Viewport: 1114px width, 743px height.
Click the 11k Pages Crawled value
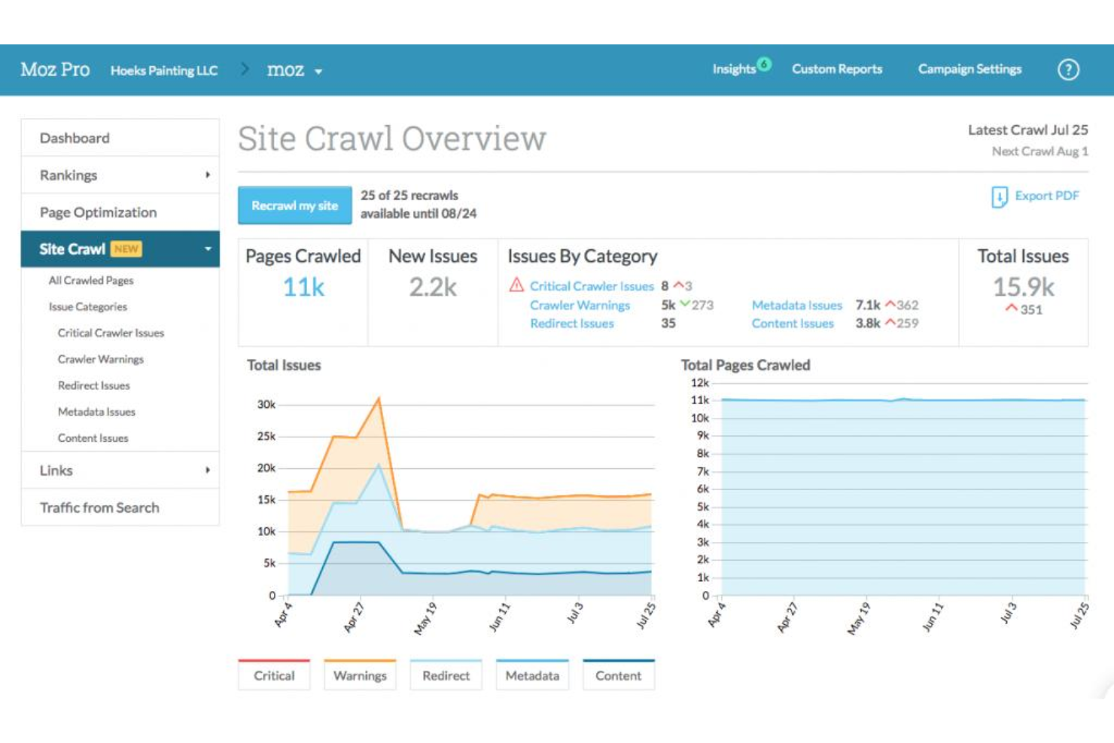coord(303,287)
